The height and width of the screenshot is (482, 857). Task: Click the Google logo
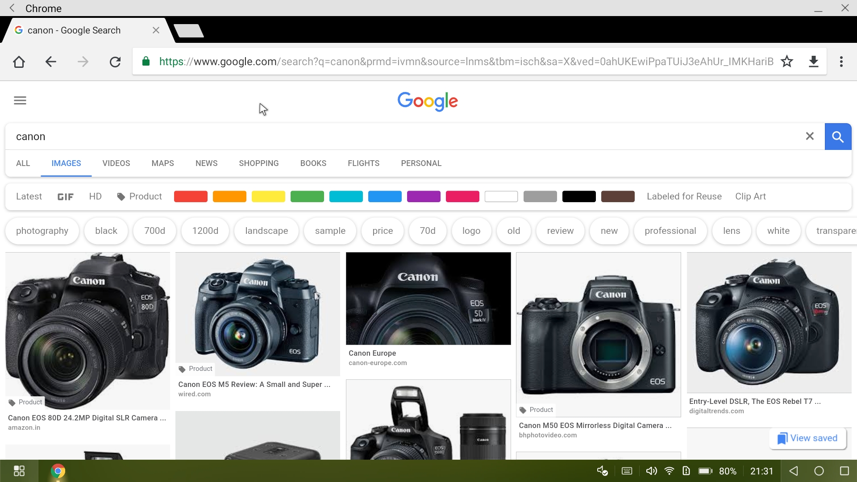pyautogui.click(x=428, y=101)
